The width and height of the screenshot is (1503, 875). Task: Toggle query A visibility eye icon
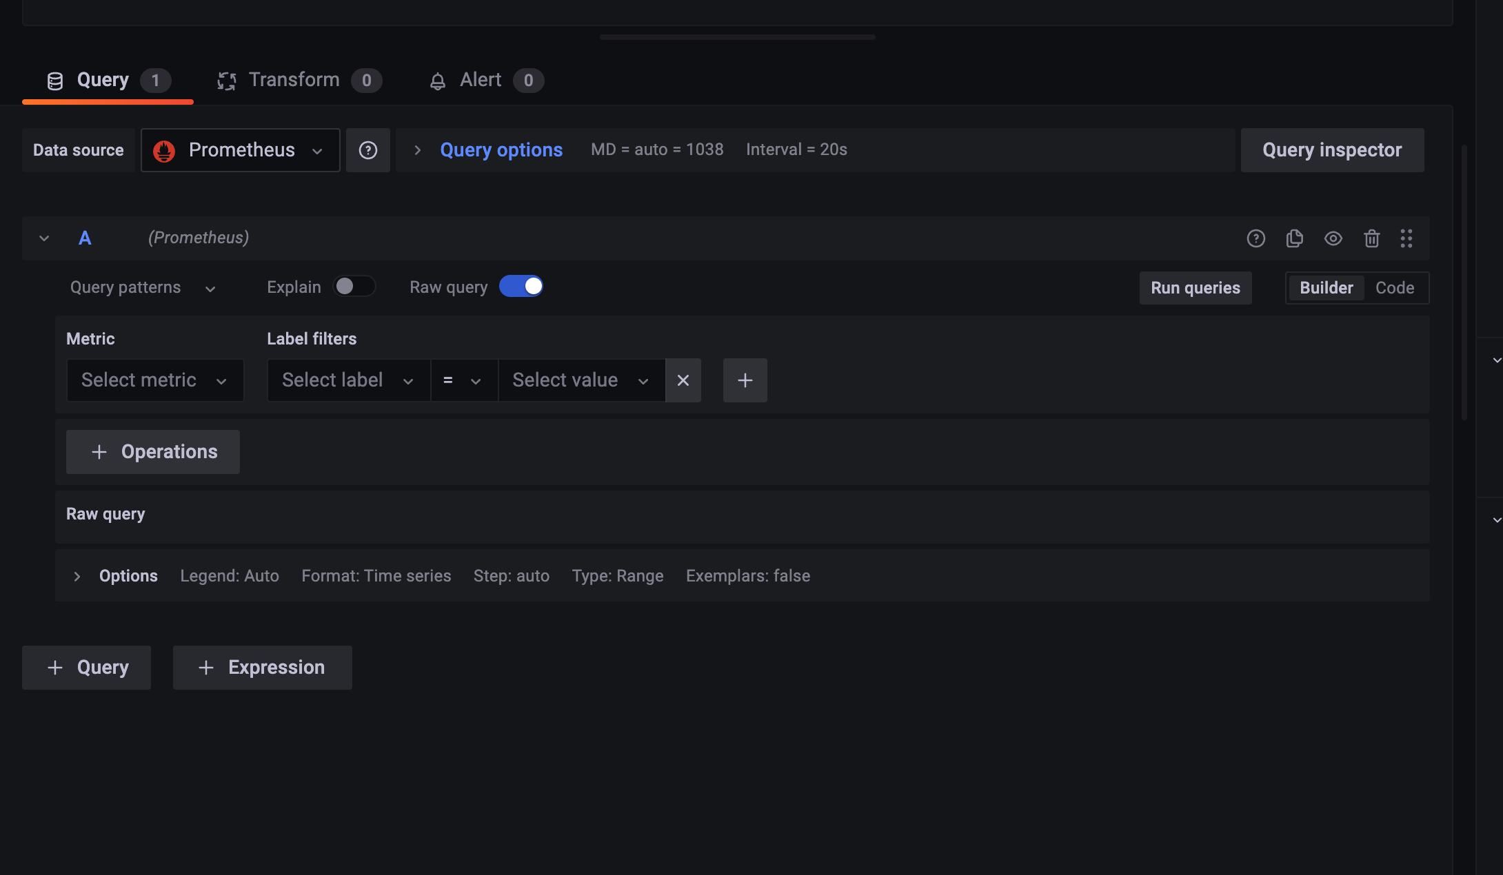coord(1333,238)
